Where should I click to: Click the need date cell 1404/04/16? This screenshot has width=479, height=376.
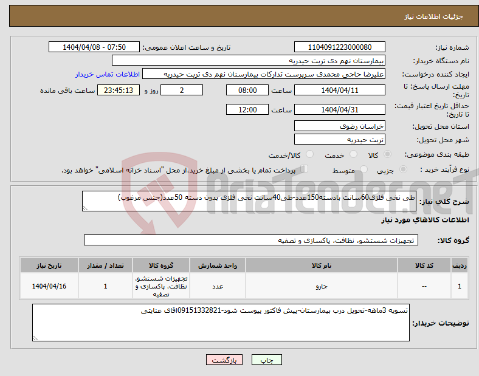49,286
